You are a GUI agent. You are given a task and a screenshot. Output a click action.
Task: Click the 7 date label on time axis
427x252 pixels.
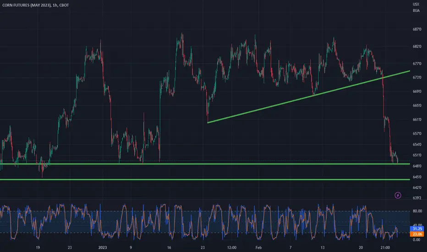[x=290, y=247]
